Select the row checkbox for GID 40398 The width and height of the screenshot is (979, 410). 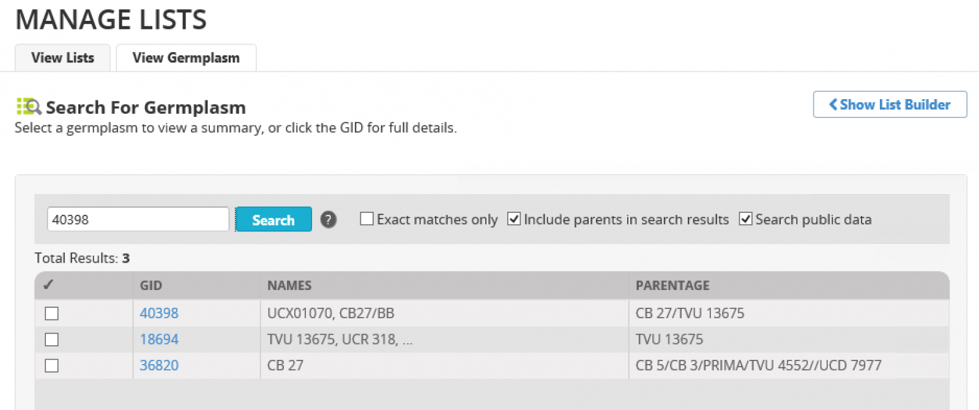click(x=52, y=313)
